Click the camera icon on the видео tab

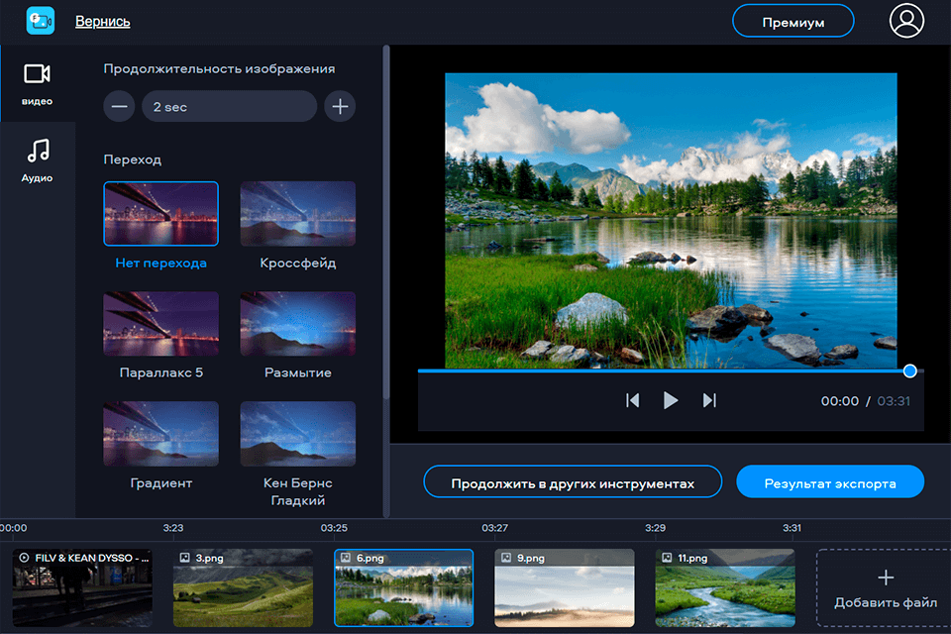[x=38, y=71]
